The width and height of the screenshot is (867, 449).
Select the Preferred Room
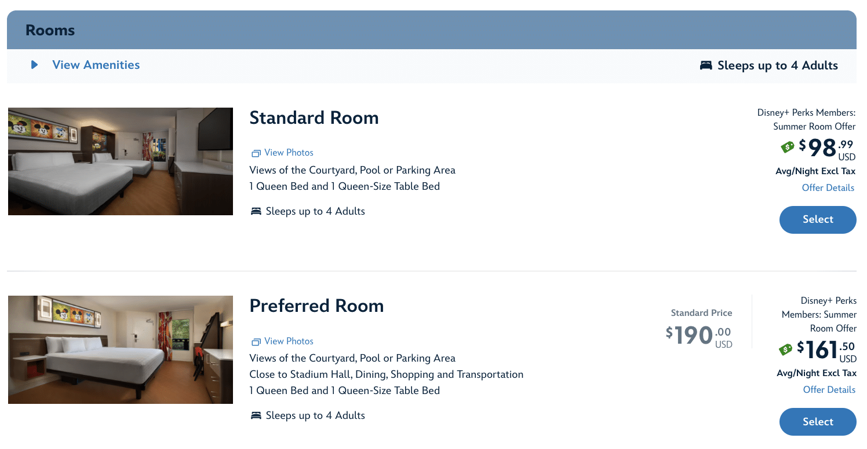point(817,422)
